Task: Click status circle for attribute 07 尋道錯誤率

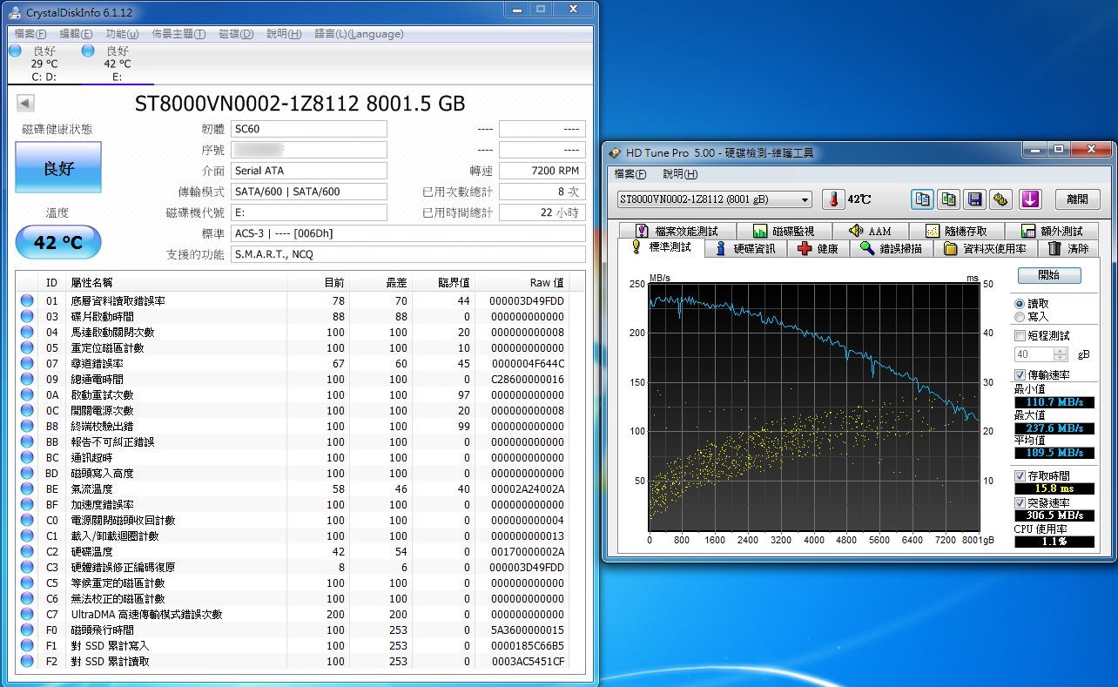Action: 27,363
